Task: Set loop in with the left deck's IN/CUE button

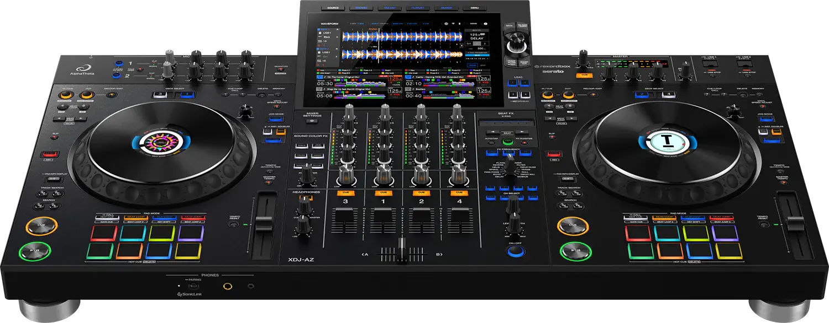Action: pos(66,95)
